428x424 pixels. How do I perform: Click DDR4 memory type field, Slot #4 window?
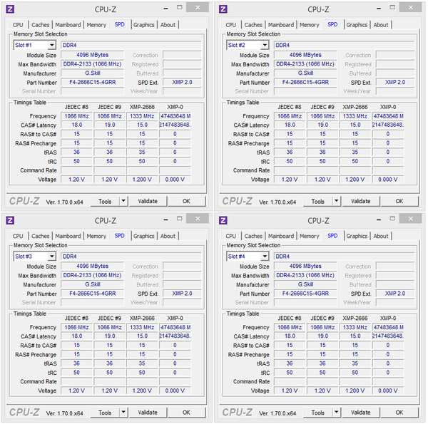345,257
